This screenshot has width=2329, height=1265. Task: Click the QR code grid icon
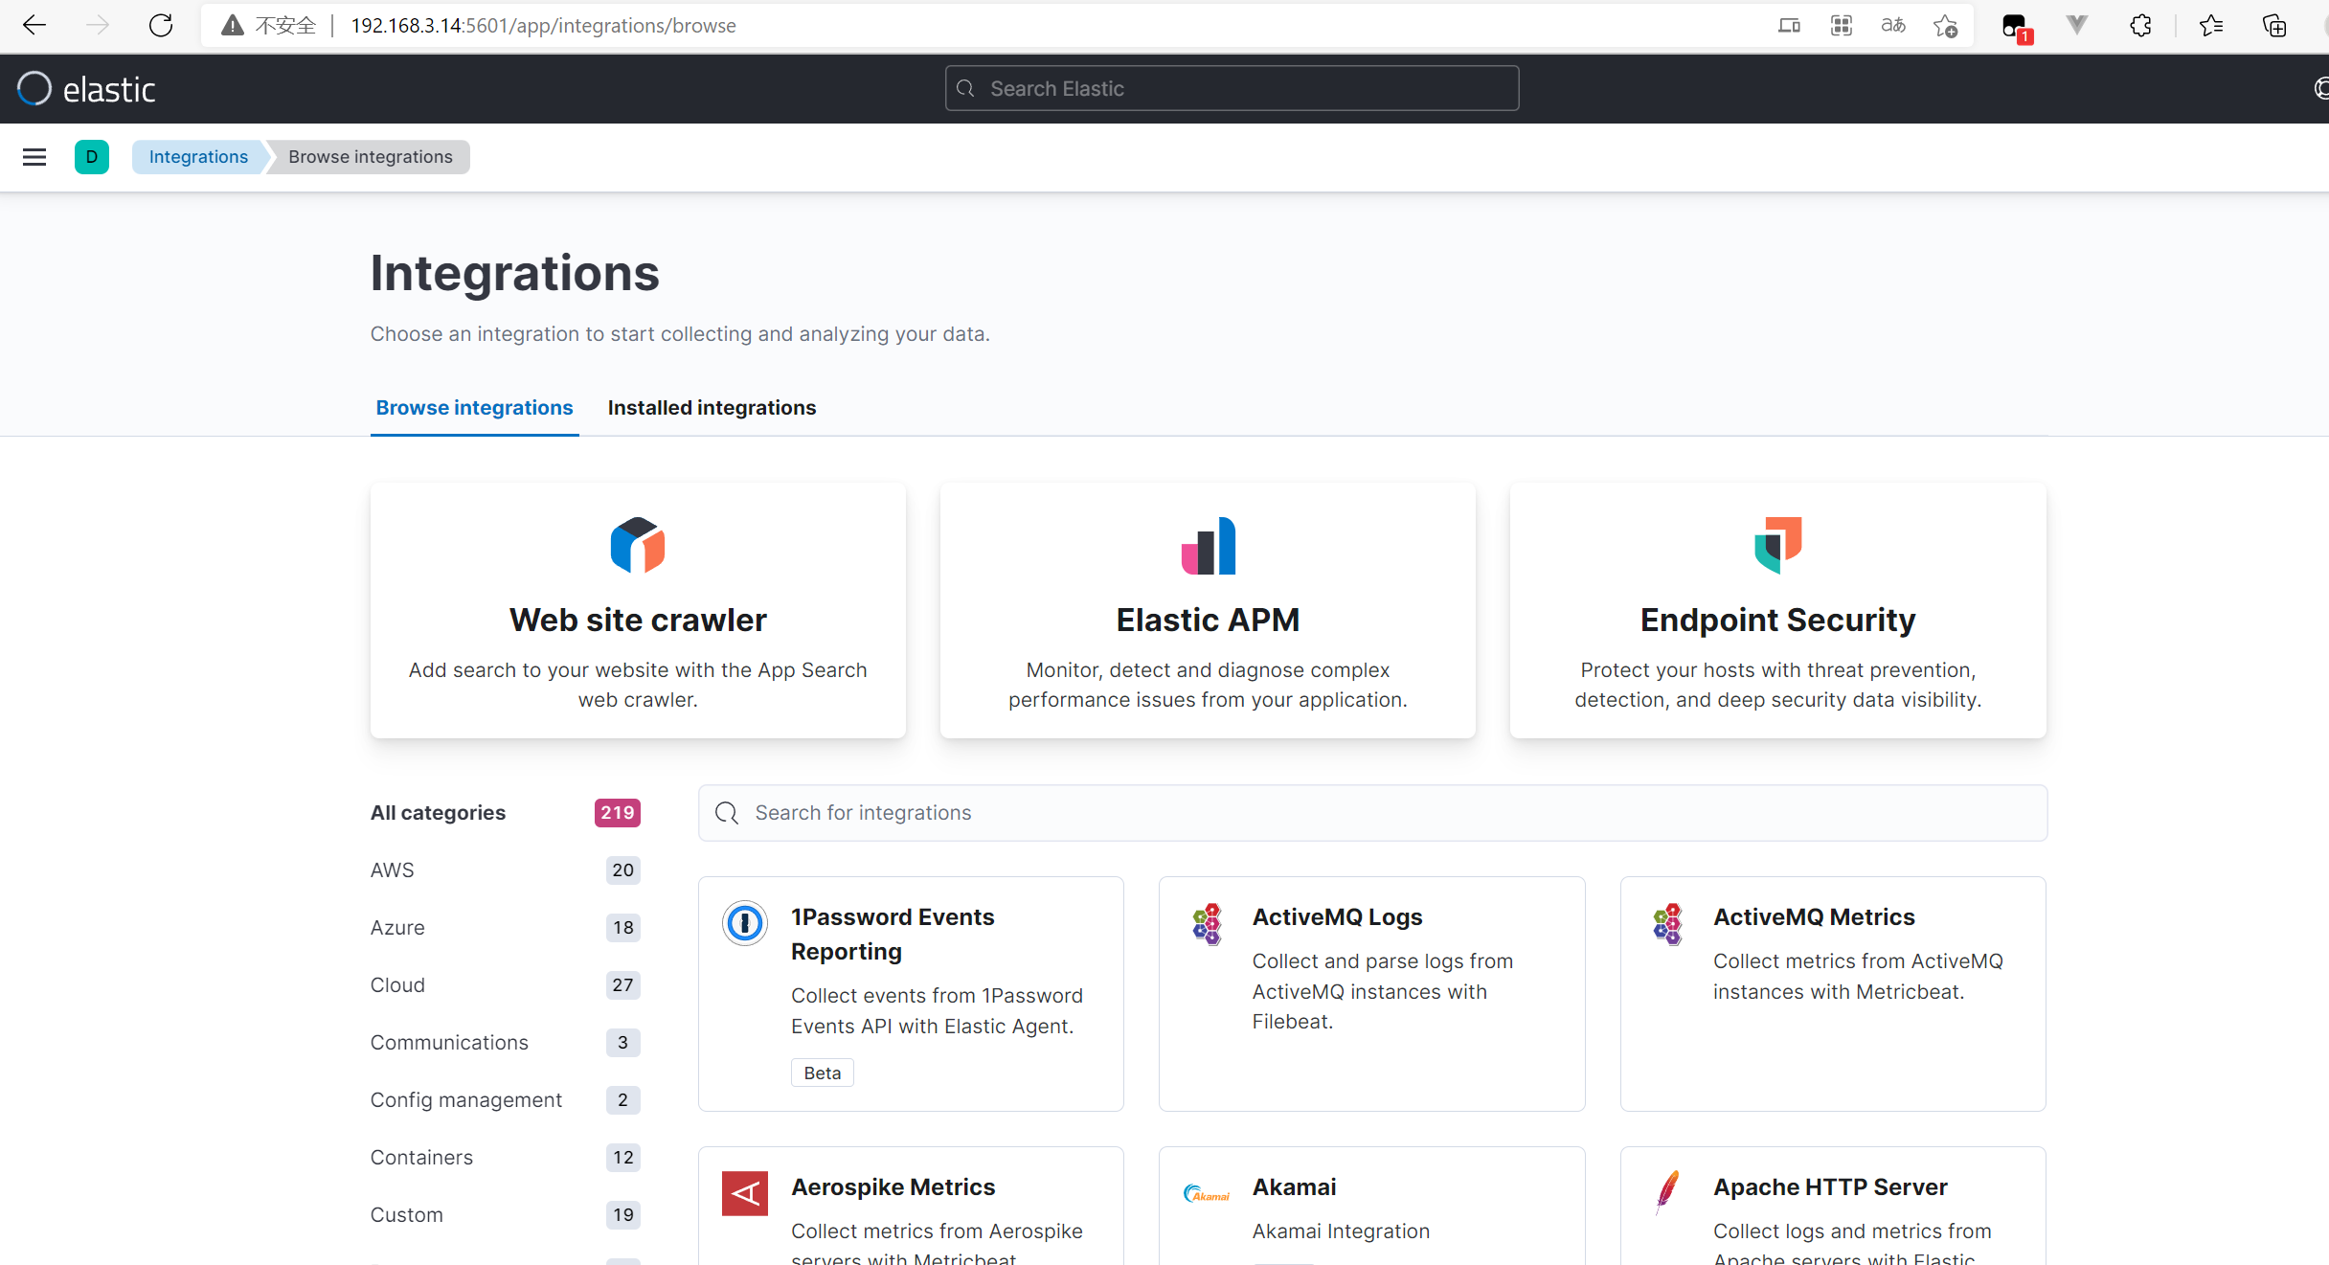point(1842,26)
